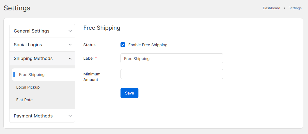Expand Payment Methods chevron arrow
Screen dimensions: 308x134
click(70, 116)
